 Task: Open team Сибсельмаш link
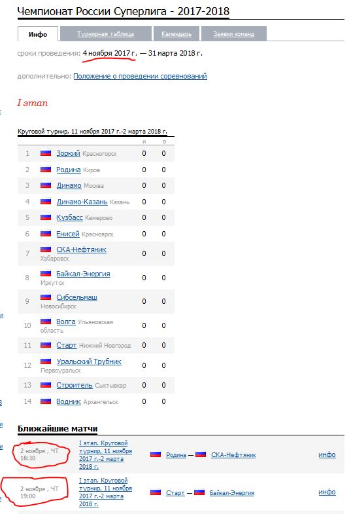(76, 297)
